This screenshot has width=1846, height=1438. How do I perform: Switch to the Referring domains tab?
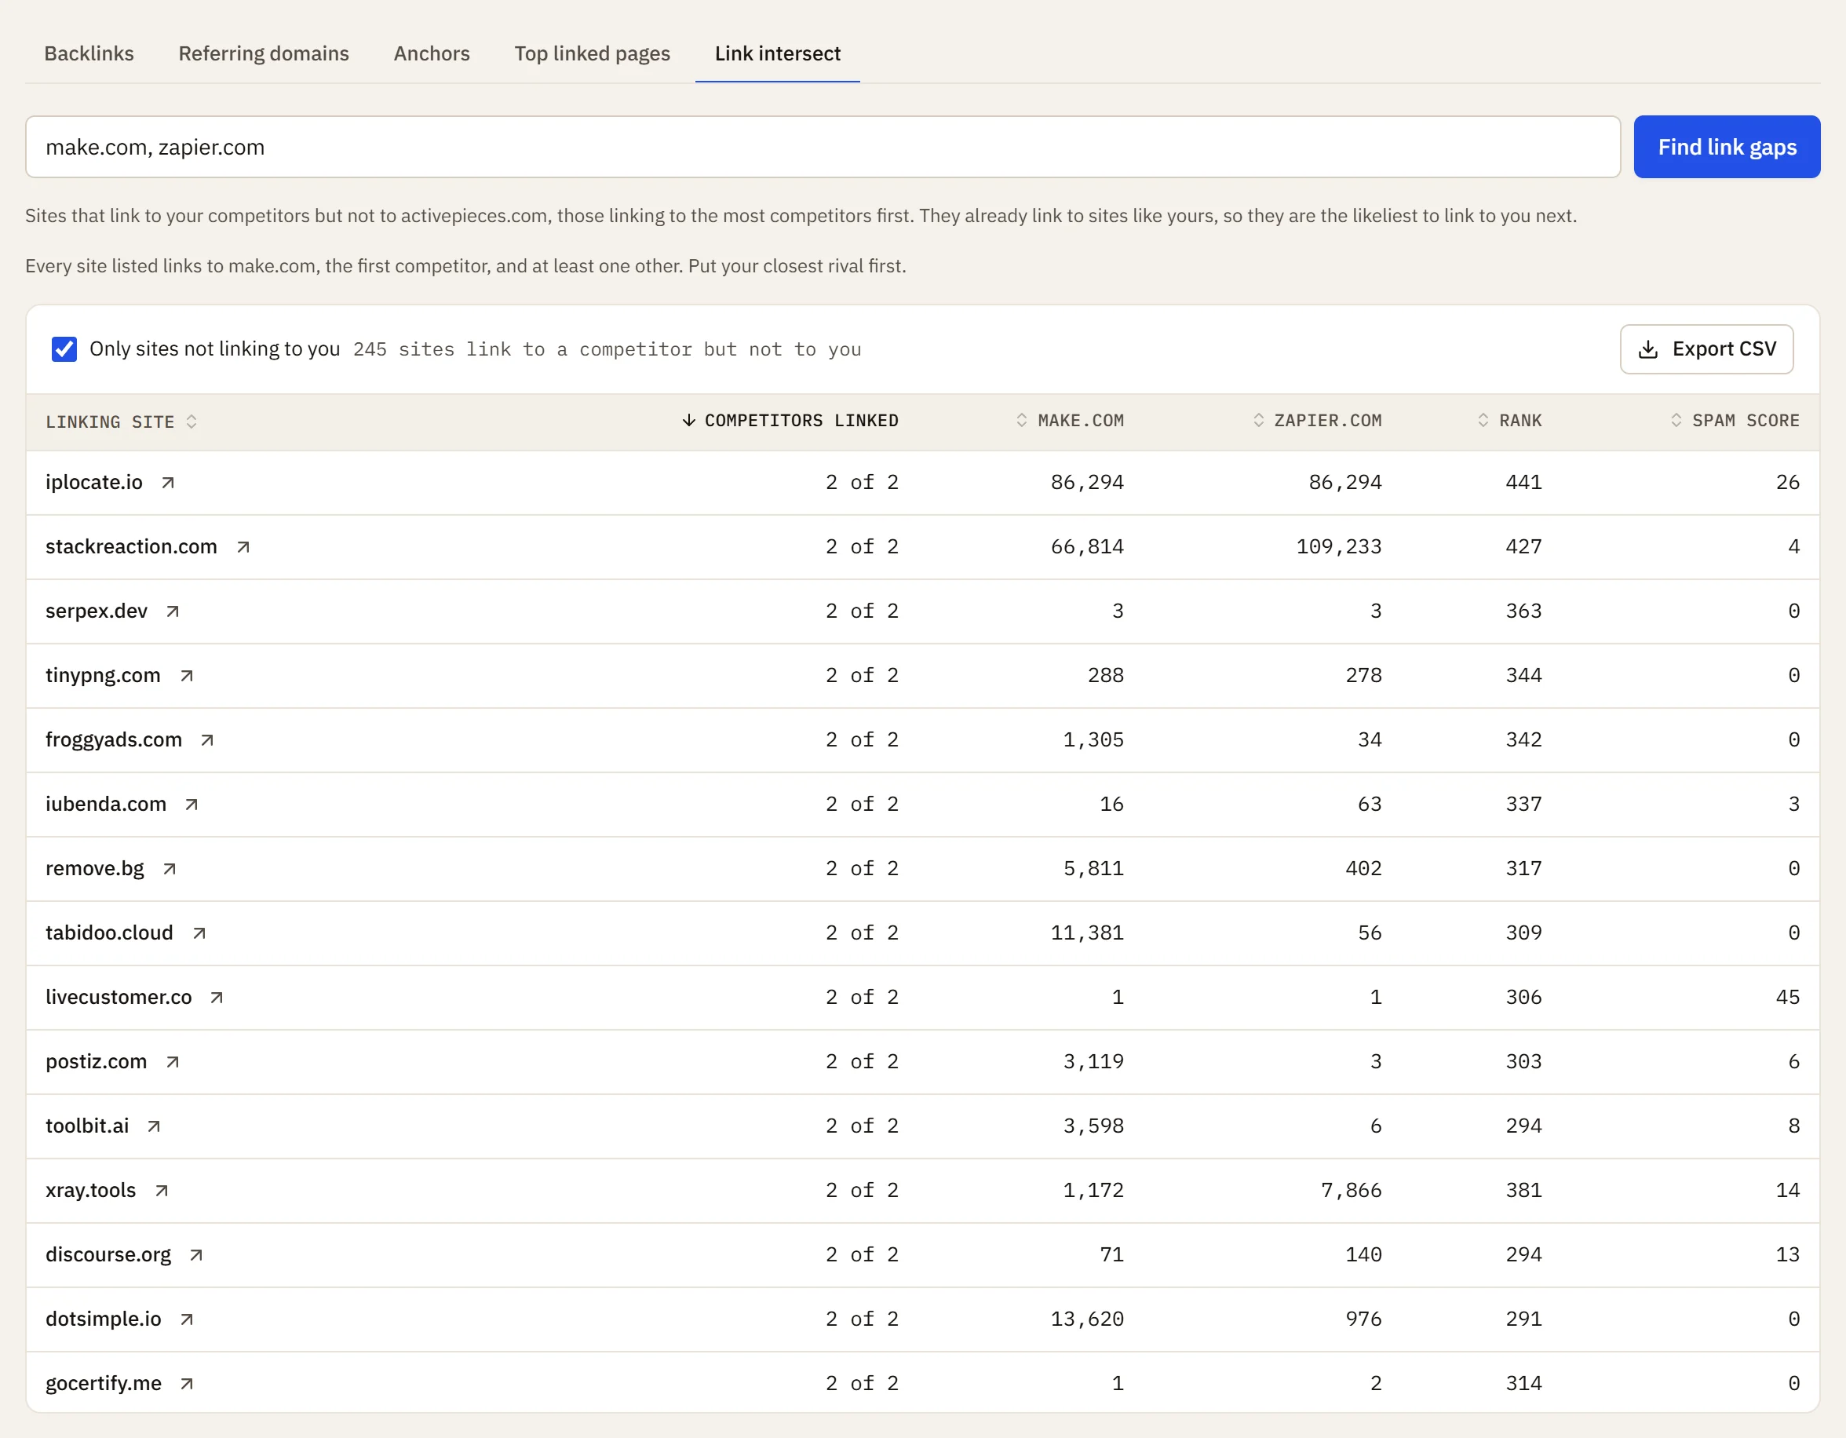(x=264, y=53)
